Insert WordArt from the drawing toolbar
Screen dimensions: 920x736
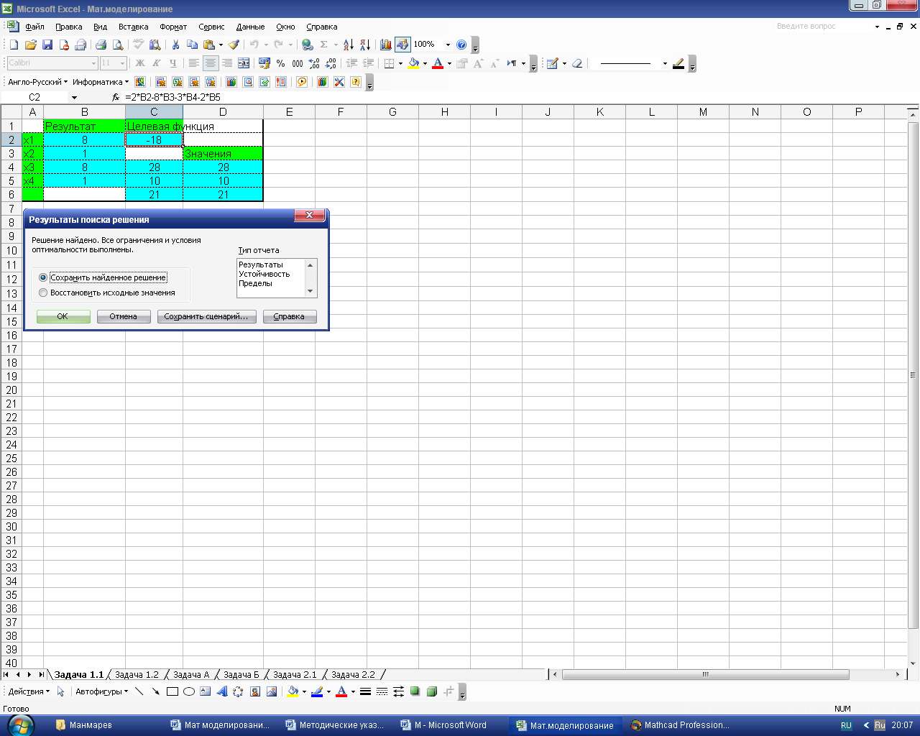(221, 691)
